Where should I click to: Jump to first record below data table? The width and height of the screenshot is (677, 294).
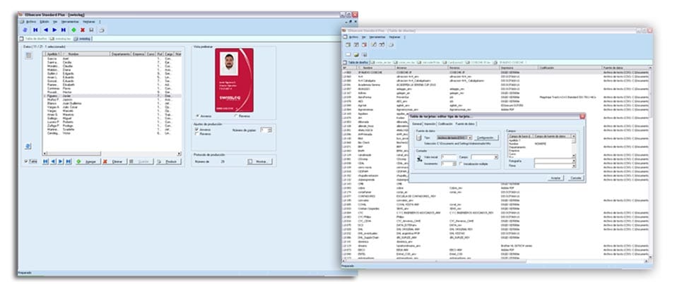click(45, 161)
